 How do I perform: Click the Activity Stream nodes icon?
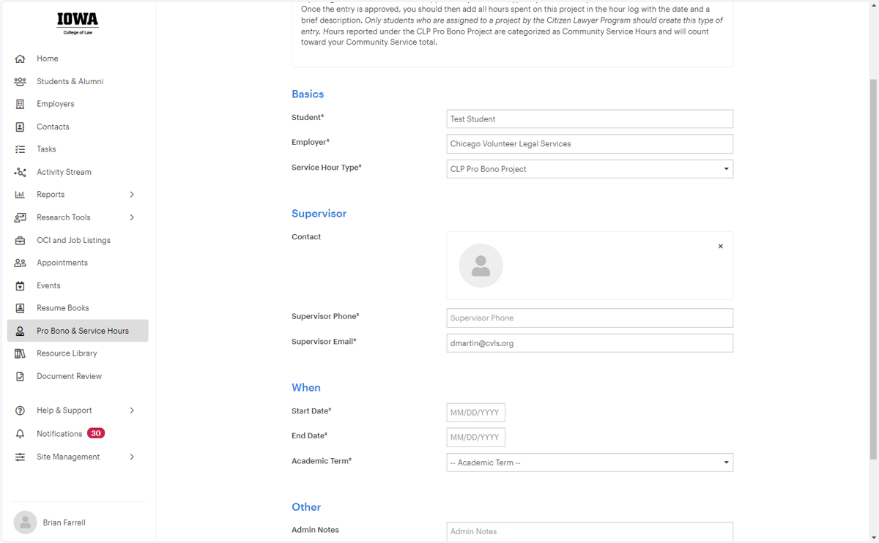point(20,172)
